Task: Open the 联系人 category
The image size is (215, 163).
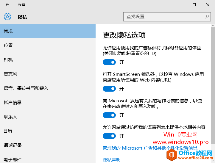Action: [x=48, y=117]
